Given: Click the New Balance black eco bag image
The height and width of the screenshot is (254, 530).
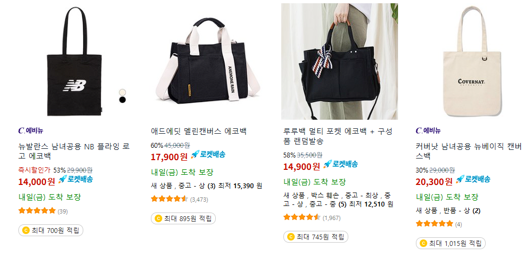Looking at the screenshot, I should point(74,61).
